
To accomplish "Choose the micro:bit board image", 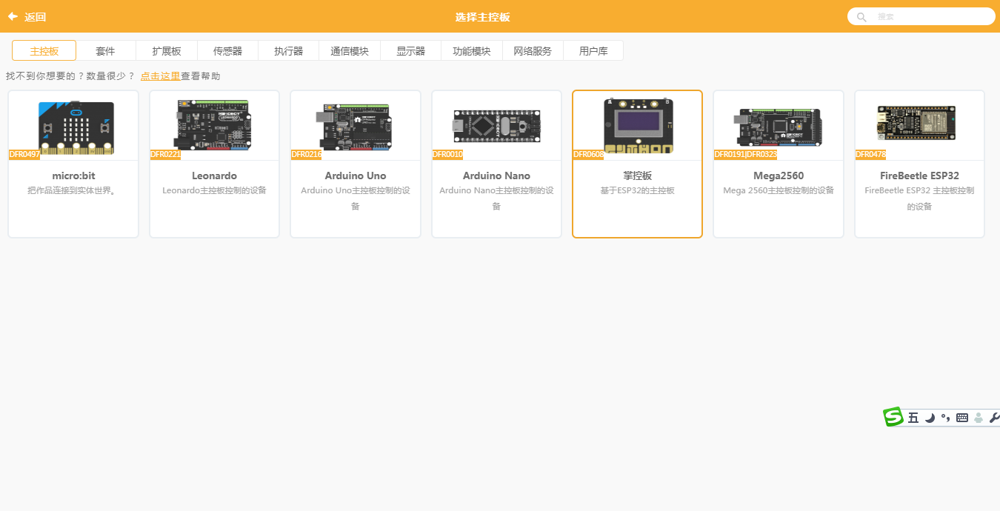I will click(x=76, y=128).
